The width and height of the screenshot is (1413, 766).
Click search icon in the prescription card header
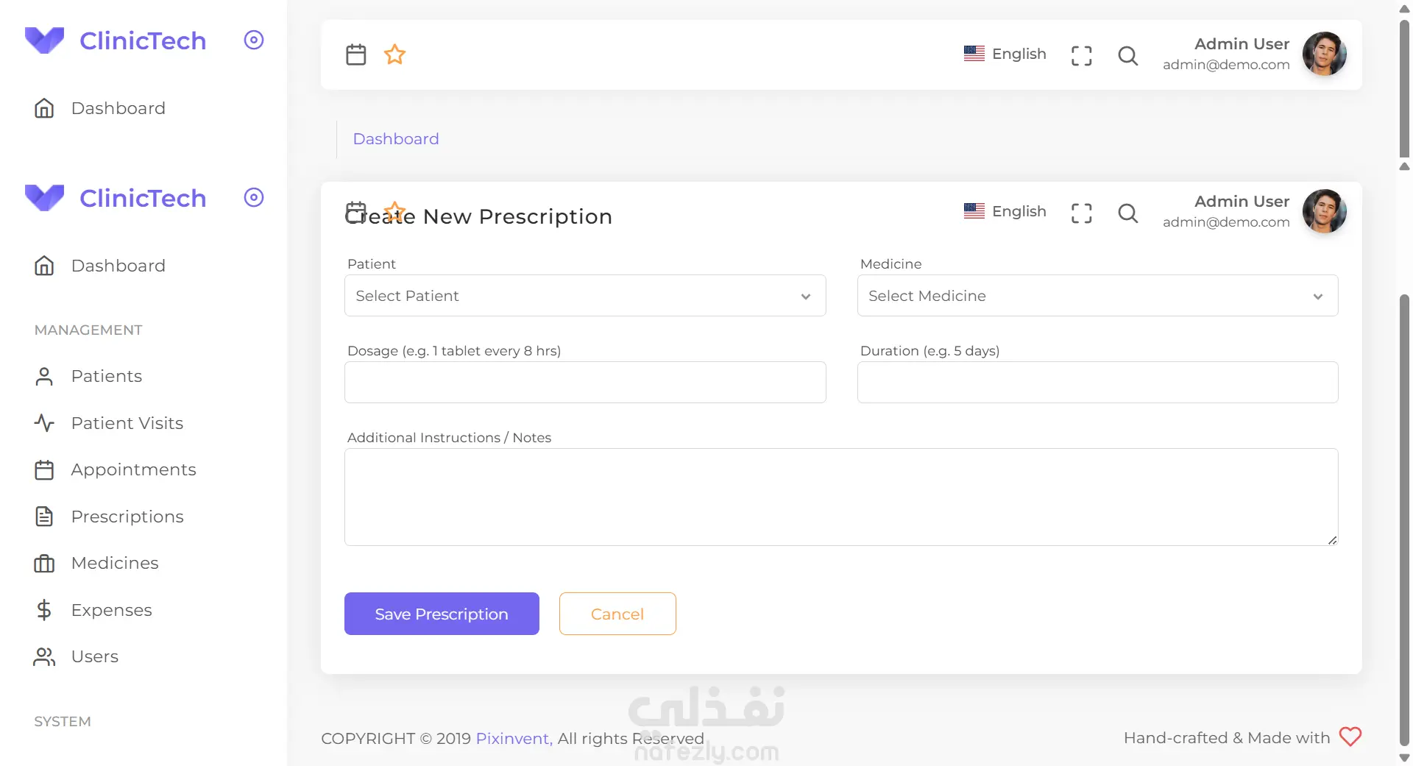coord(1127,213)
